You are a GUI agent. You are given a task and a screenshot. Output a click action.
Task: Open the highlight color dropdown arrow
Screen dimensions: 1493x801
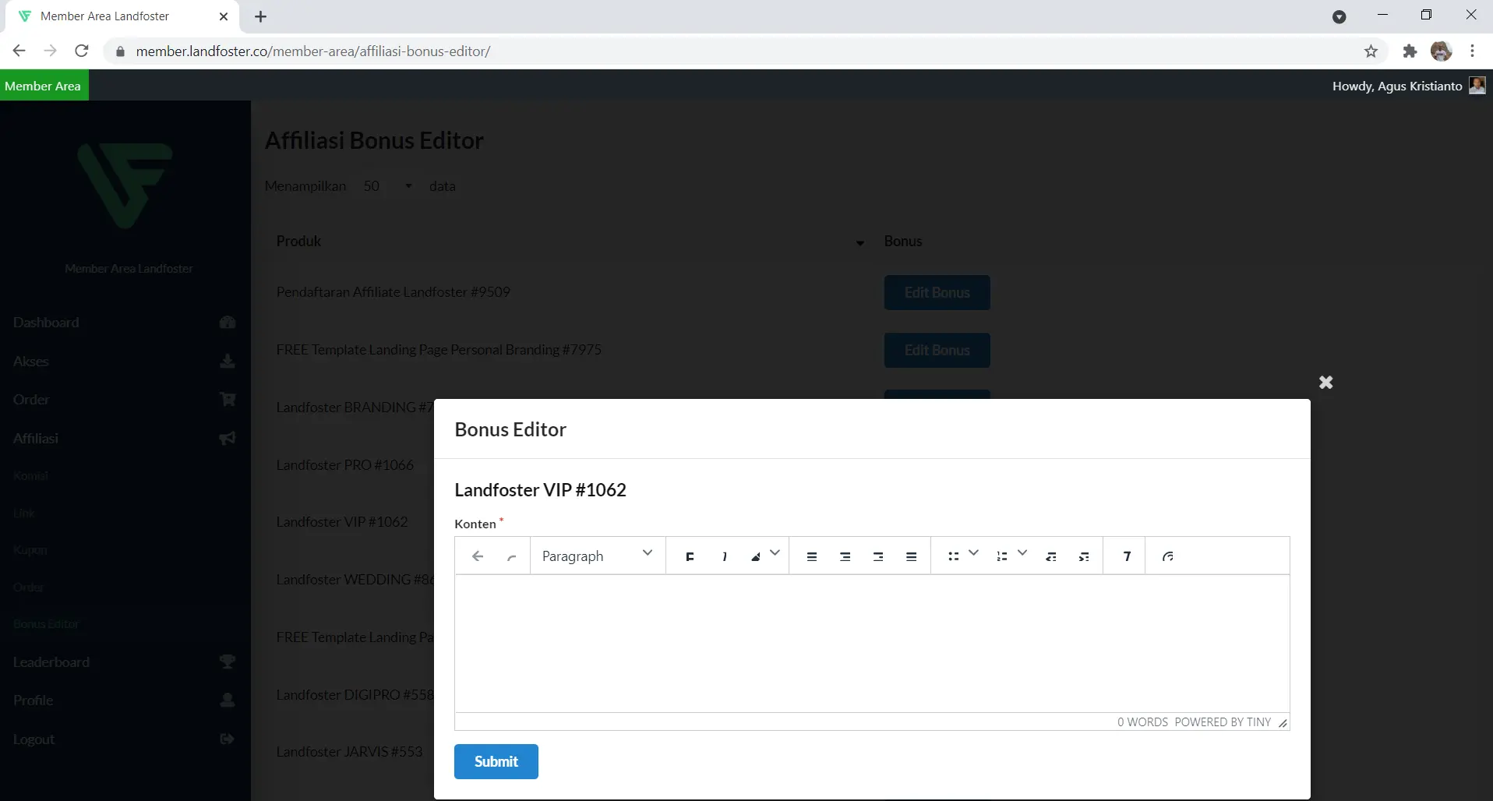coord(775,553)
